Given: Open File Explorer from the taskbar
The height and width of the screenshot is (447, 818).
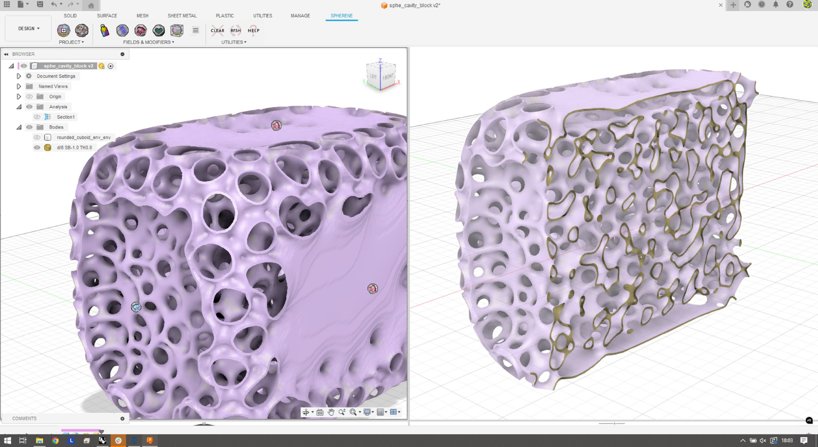Looking at the screenshot, I should (x=40, y=441).
